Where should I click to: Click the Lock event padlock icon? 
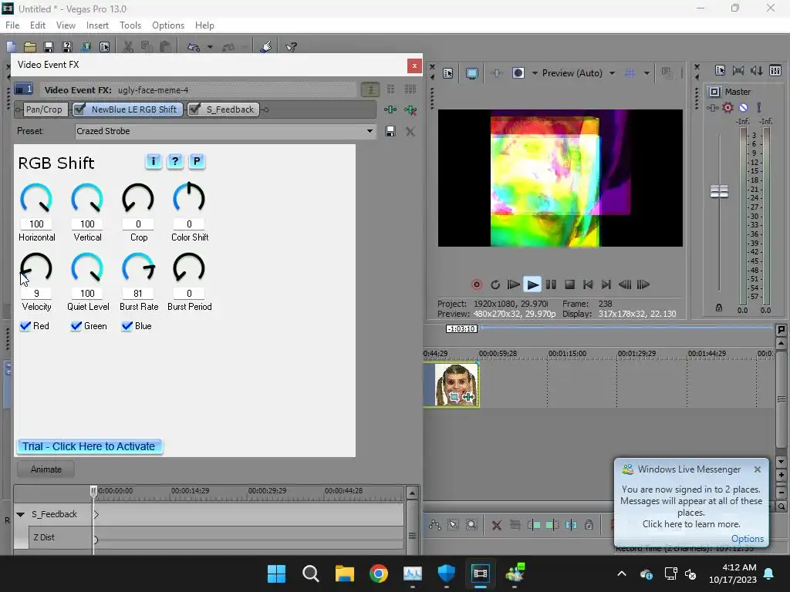click(x=589, y=525)
